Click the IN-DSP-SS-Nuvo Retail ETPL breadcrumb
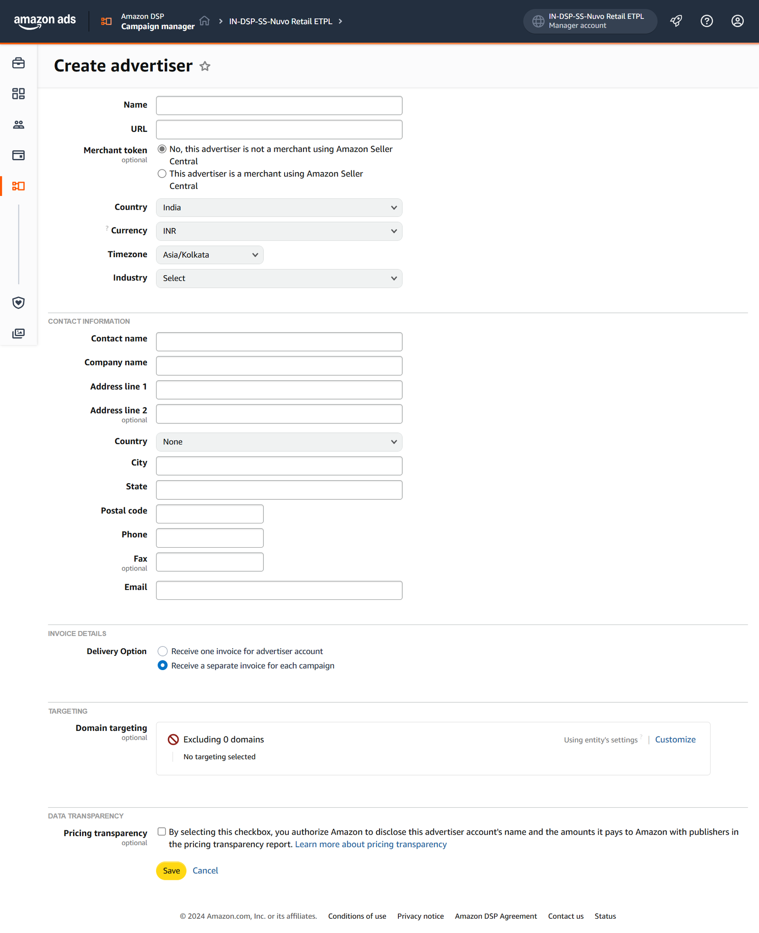This screenshot has height=933, width=759. tap(280, 21)
